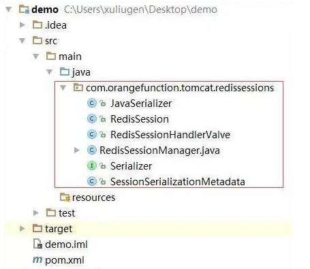Click the RedisSessionManager.java class icon

tap(92, 150)
